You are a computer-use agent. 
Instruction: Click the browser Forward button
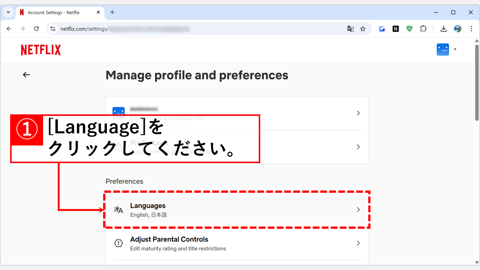tap(22, 28)
